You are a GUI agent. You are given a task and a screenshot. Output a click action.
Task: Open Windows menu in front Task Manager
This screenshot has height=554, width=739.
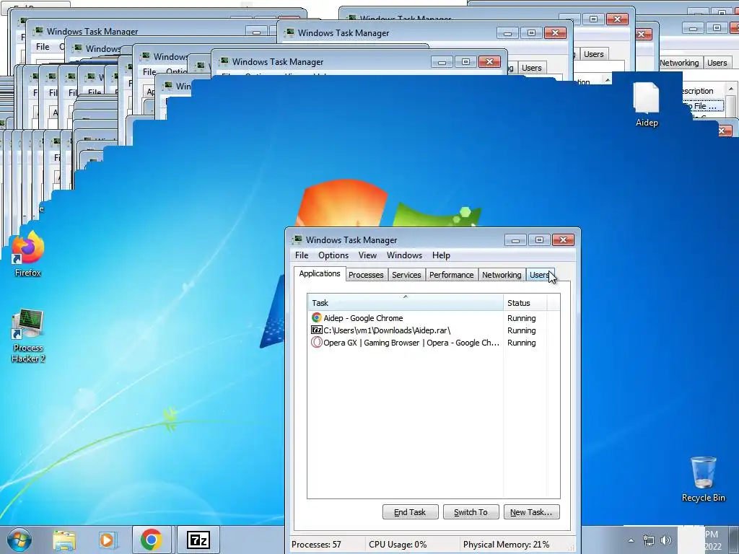(x=404, y=255)
